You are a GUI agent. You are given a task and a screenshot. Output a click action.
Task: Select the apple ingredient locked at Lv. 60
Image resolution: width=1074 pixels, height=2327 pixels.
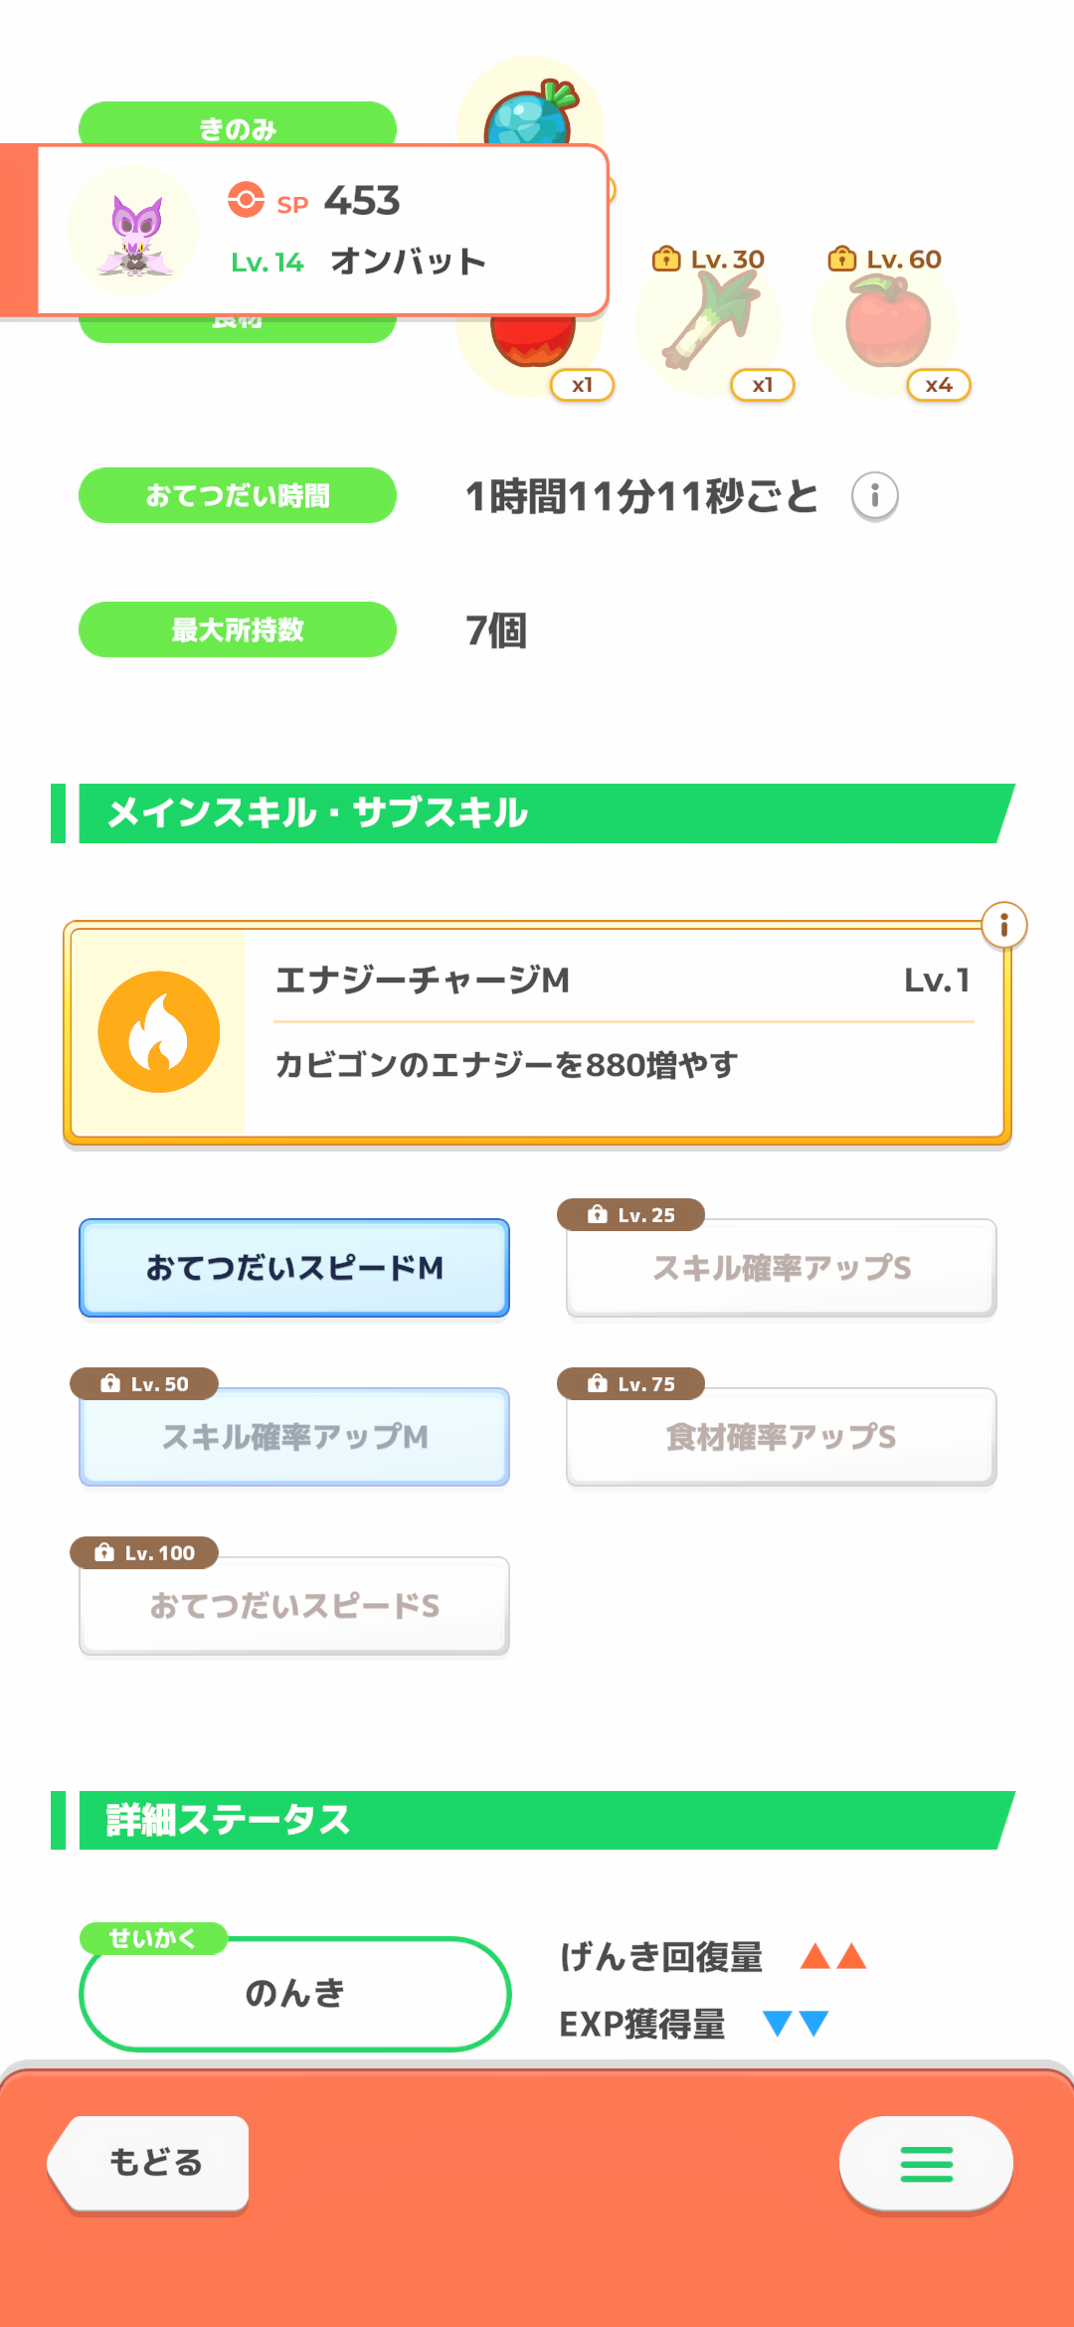point(886,323)
